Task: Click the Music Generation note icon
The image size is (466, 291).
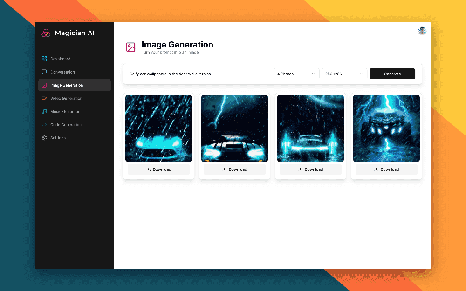Action: 44,112
